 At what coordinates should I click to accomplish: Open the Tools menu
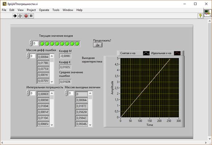(56, 10)
